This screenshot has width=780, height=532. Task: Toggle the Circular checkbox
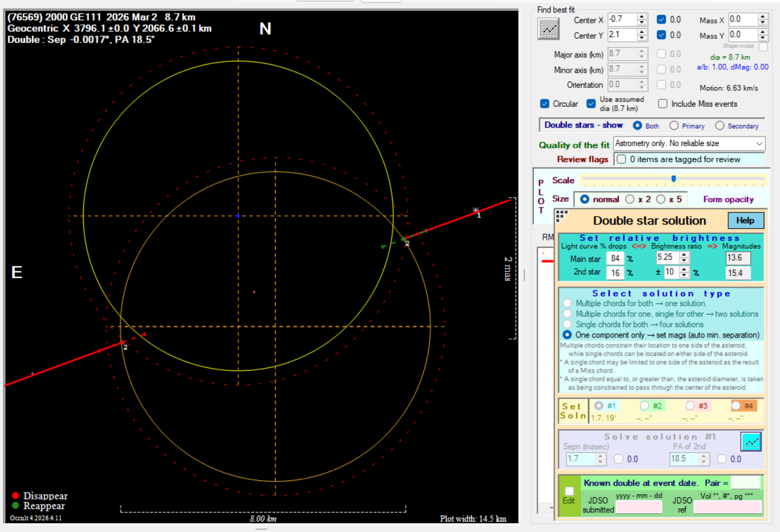[x=544, y=104]
